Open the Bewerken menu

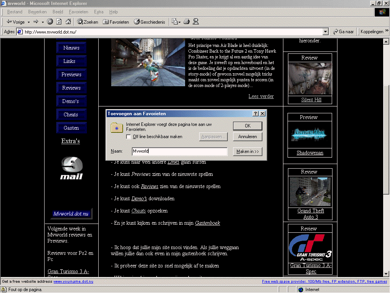click(x=37, y=12)
